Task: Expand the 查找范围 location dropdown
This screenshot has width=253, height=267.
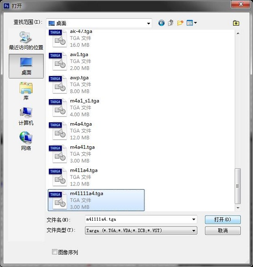Action: pyautogui.click(x=148, y=23)
